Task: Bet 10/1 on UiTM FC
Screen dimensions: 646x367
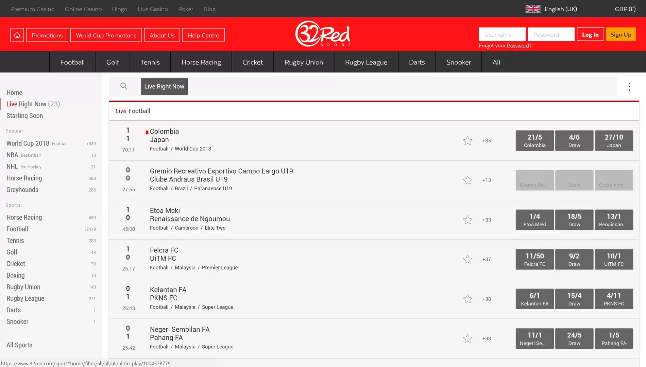Action: click(x=614, y=259)
